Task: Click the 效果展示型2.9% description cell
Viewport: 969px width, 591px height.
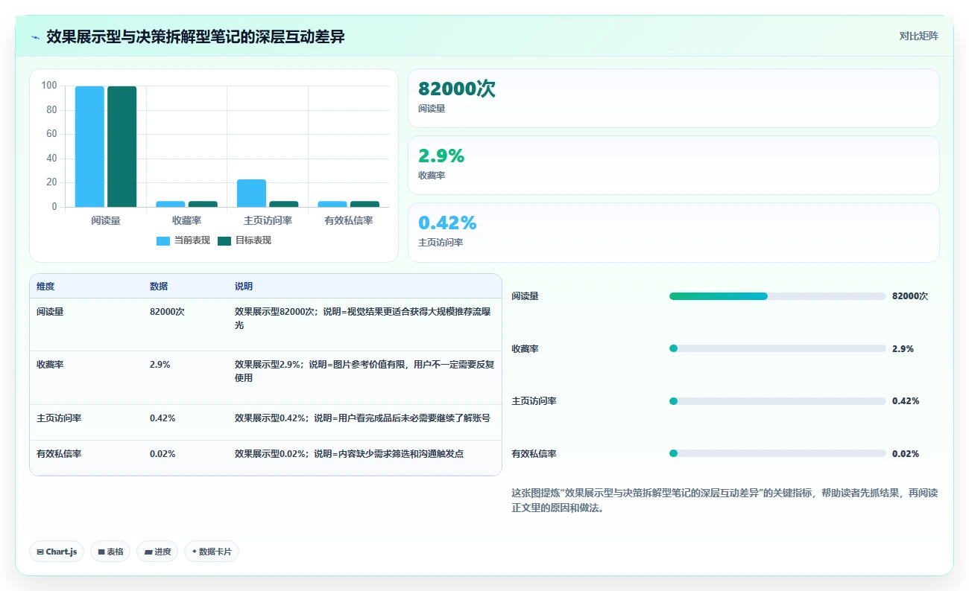Action: click(364, 377)
